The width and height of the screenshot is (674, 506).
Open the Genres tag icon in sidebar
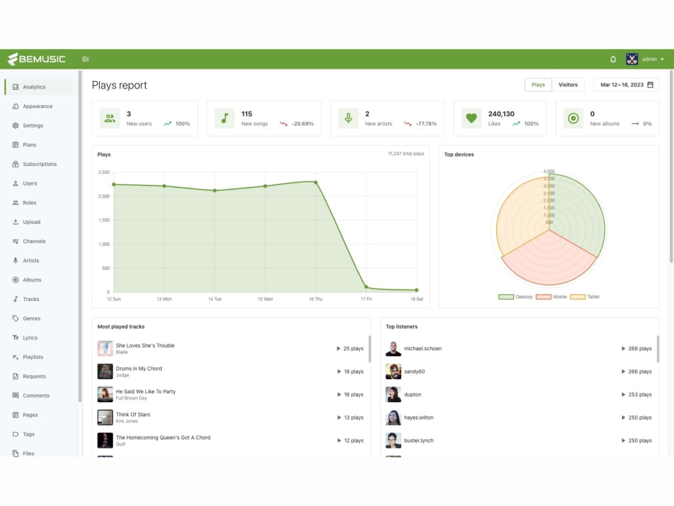[x=16, y=318]
